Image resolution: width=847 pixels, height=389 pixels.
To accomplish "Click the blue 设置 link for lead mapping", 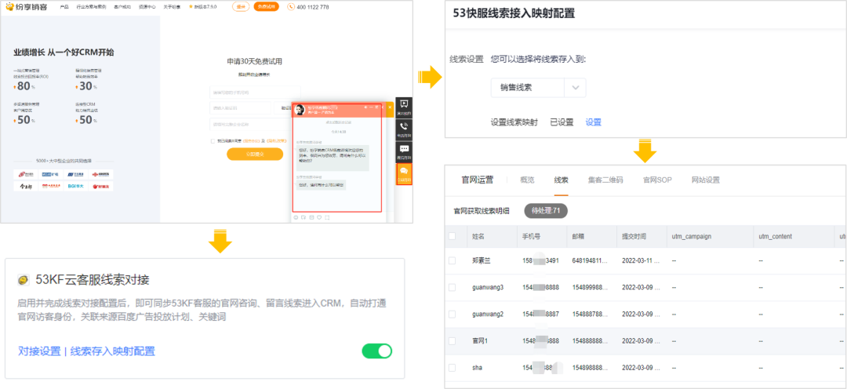I will pyautogui.click(x=593, y=122).
